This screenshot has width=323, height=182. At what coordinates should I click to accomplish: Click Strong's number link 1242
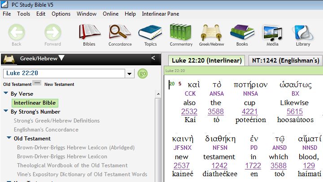pos(219,165)
